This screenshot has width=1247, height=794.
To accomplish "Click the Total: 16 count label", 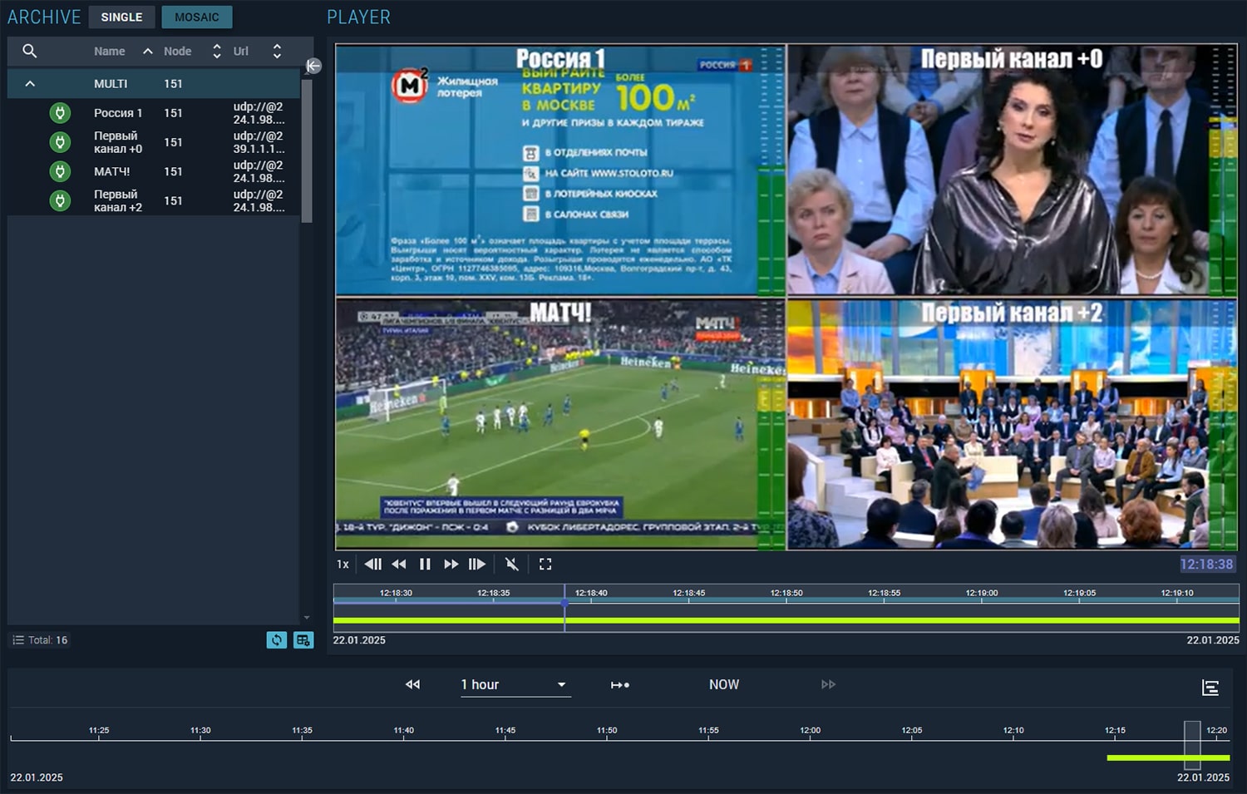I will pyautogui.click(x=40, y=639).
